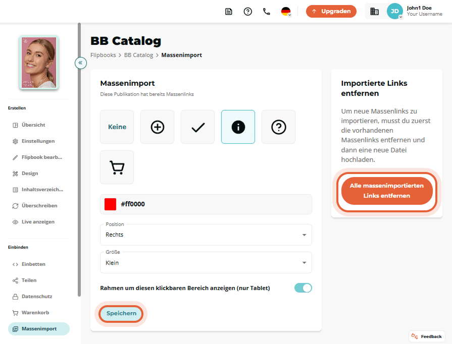The width and height of the screenshot is (452, 344).
Task: Toggle Rahmen um klickbaren Bereich switch
Action: (303, 288)
